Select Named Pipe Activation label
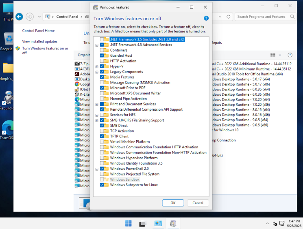The width and height of the screenshot is (303, 229). (x=128, y=98)
